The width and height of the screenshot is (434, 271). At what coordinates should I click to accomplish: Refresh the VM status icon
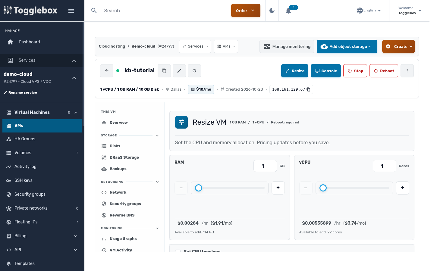tap(194, 71)
